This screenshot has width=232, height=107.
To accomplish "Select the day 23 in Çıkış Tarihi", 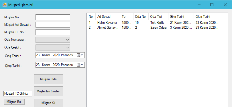I will click(38, 65).
